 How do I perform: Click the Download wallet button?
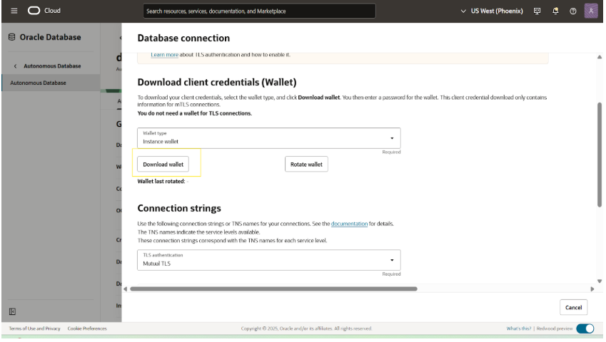point(163,164)
